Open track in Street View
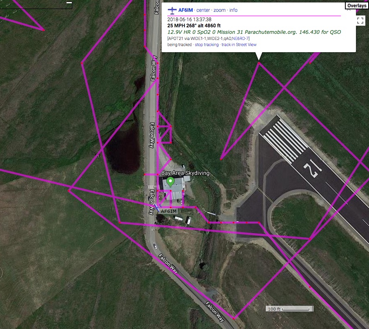Screen dimensions: 369x329 [x=239, y=45]
